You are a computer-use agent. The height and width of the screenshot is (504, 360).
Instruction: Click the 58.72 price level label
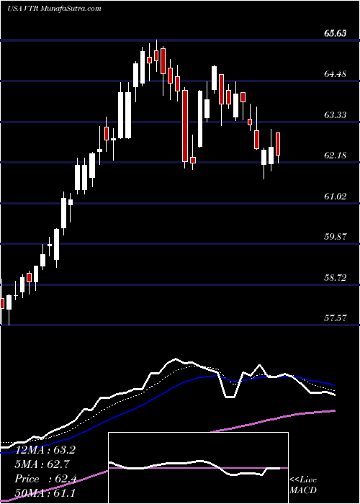(x=336, y=278)
